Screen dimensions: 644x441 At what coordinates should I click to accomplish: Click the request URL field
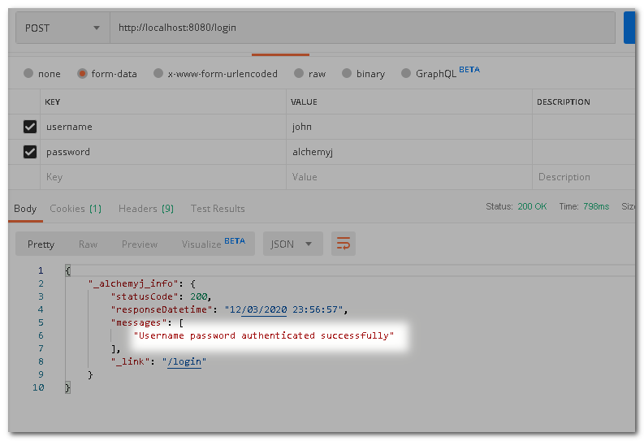(363, 28)
